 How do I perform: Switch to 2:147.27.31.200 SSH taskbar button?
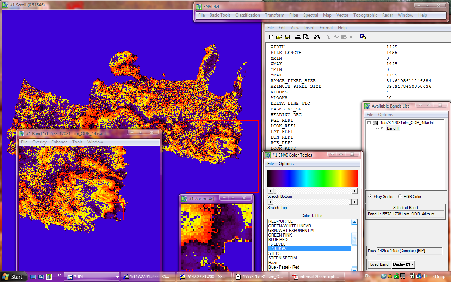pos(205,277)
